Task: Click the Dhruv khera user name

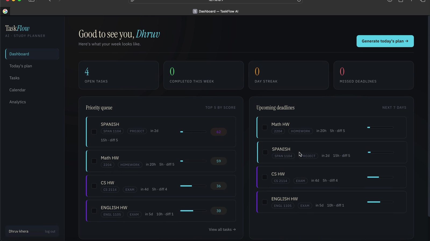Action: click(19, 231)
